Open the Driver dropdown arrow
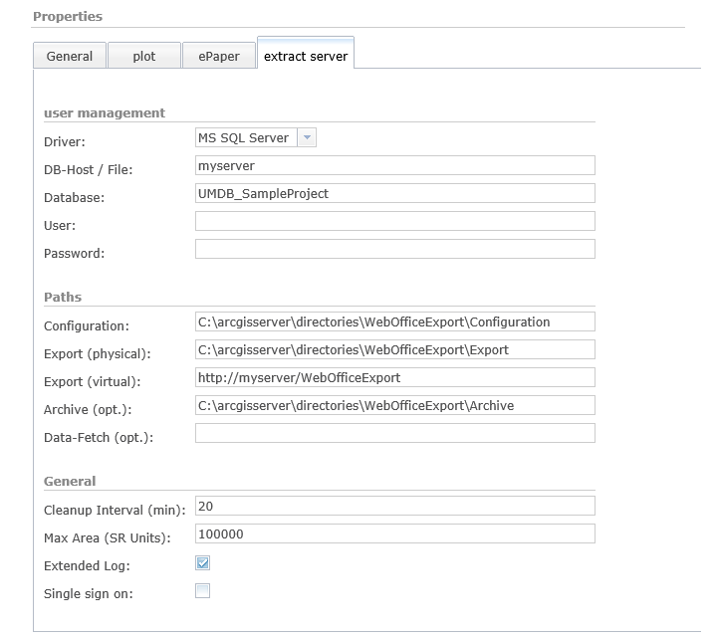Viewport: 715px width, 639px height. pyautogui.click(x=307, y=138)
